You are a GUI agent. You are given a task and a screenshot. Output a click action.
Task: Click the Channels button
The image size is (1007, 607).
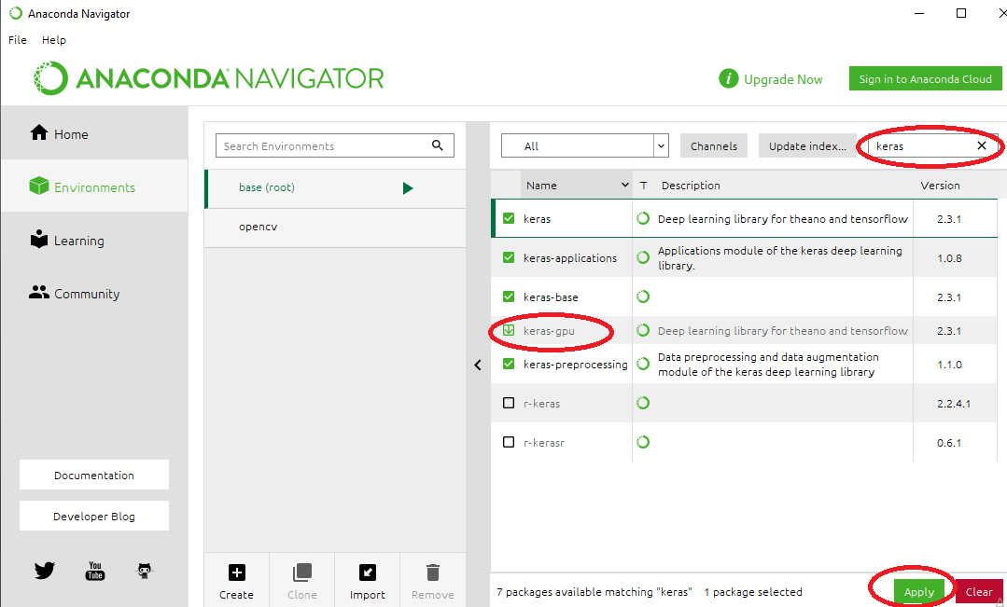tap(714, 145)
